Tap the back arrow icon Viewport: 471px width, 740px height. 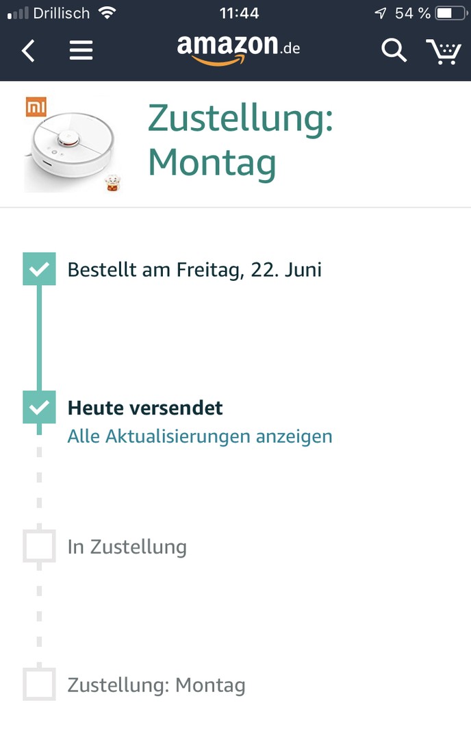point(28,51)
